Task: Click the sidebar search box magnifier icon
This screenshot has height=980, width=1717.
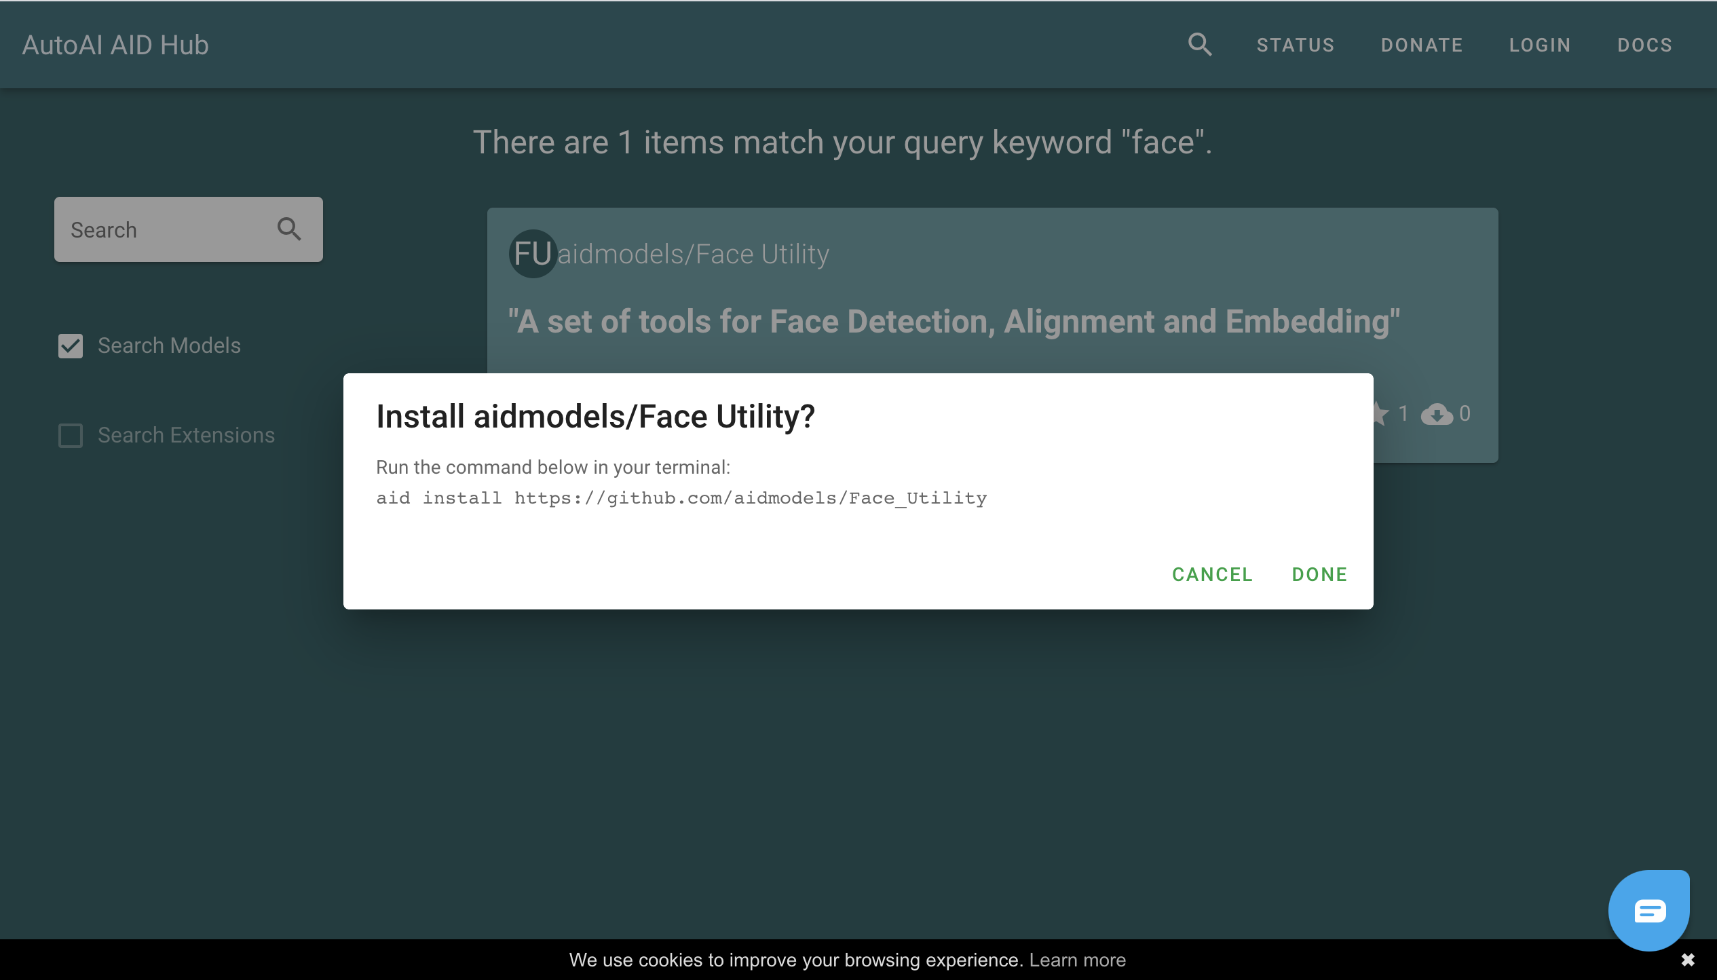Action: (x=289, y=229)
